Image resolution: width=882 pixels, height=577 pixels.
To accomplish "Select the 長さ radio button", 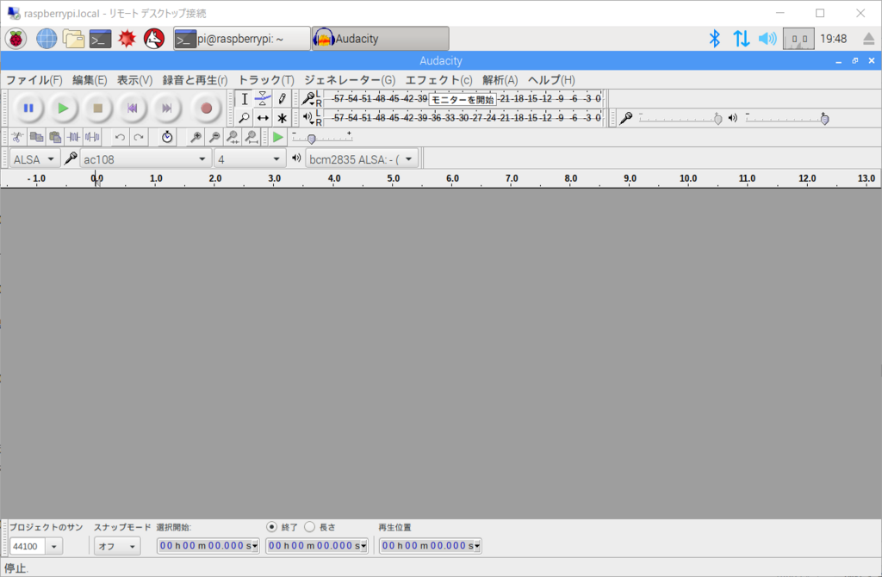I will tap(309, 527).
